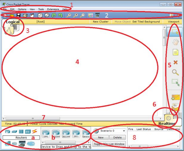Toggle PDU List Window
The height and width of the screenshot is (151, 184).
click(x=109, y=144)
